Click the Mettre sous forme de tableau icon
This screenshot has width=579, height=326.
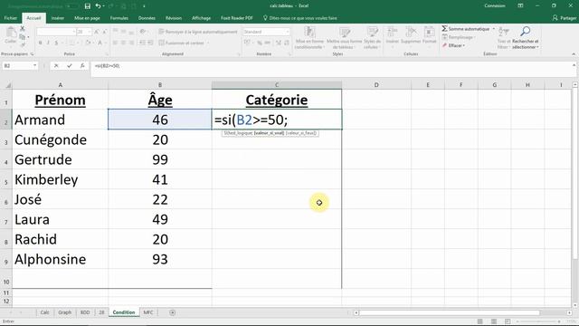344,33
